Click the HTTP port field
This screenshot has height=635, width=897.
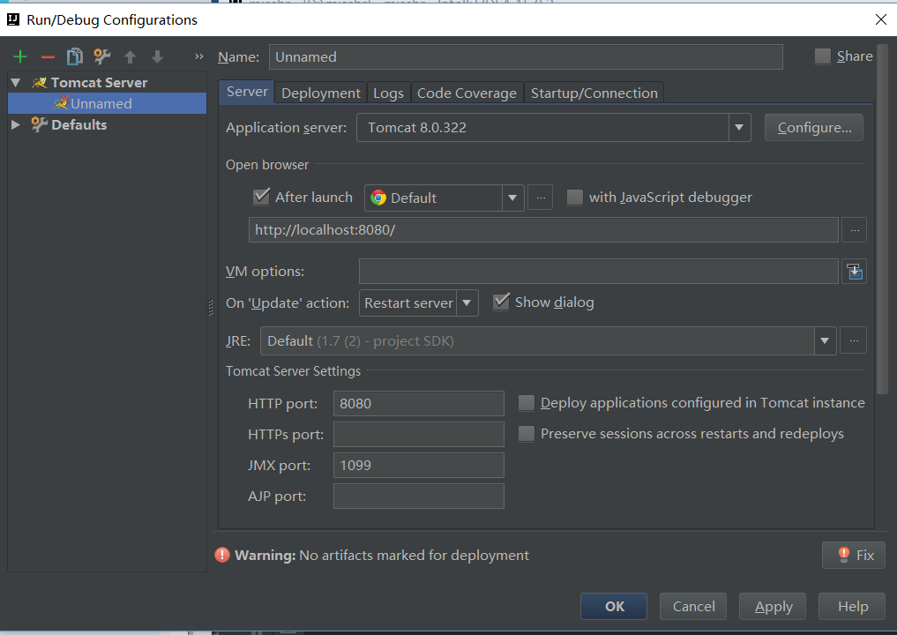tap(419, 403)
